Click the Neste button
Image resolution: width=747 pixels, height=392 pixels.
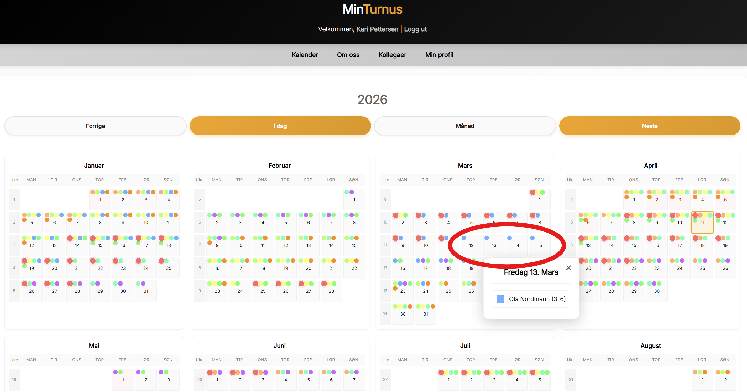point(650,126)
